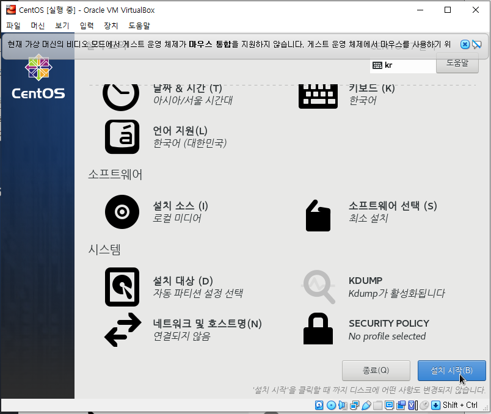Open the KDUMP magnifier icon

(318, 287)
